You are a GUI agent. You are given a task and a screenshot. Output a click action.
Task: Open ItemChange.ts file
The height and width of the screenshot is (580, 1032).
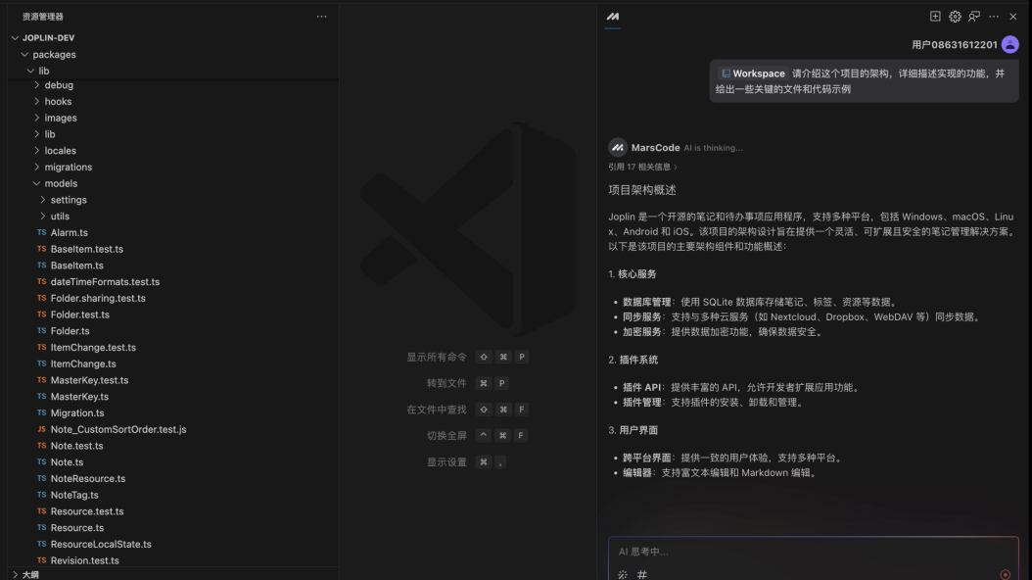pos(83,364)
